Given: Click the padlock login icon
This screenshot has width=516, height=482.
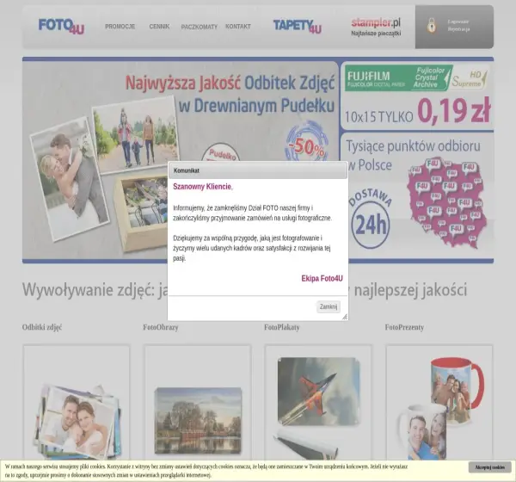Looking at the screenshot, I should (432, 25).
